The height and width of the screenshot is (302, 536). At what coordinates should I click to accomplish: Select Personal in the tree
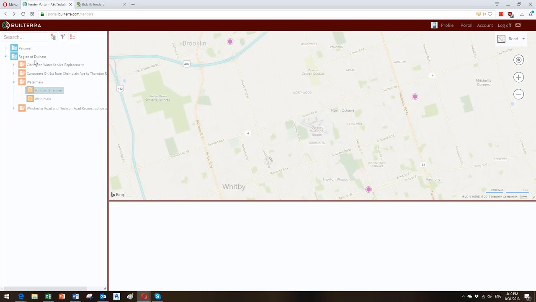tap(25, 48)
